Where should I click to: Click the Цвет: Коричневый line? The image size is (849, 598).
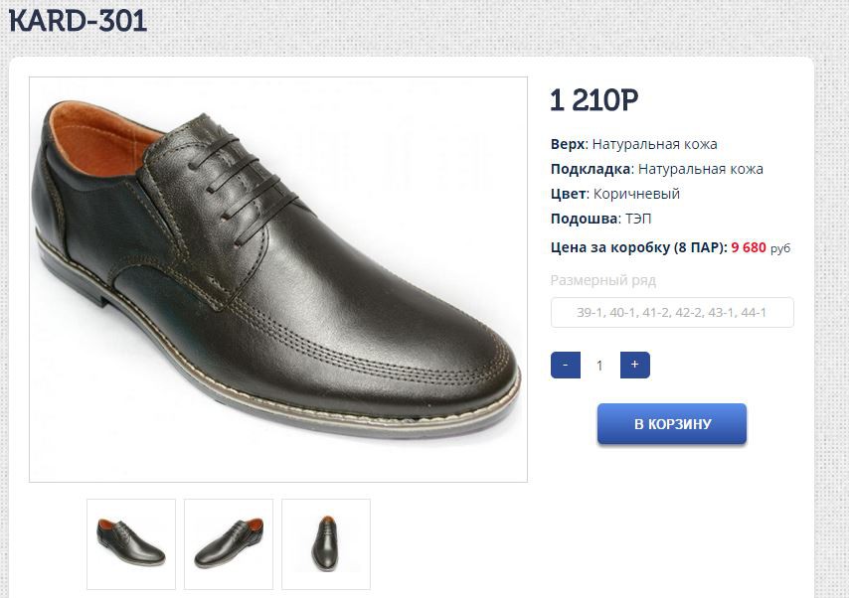click(x=615, y=194)
